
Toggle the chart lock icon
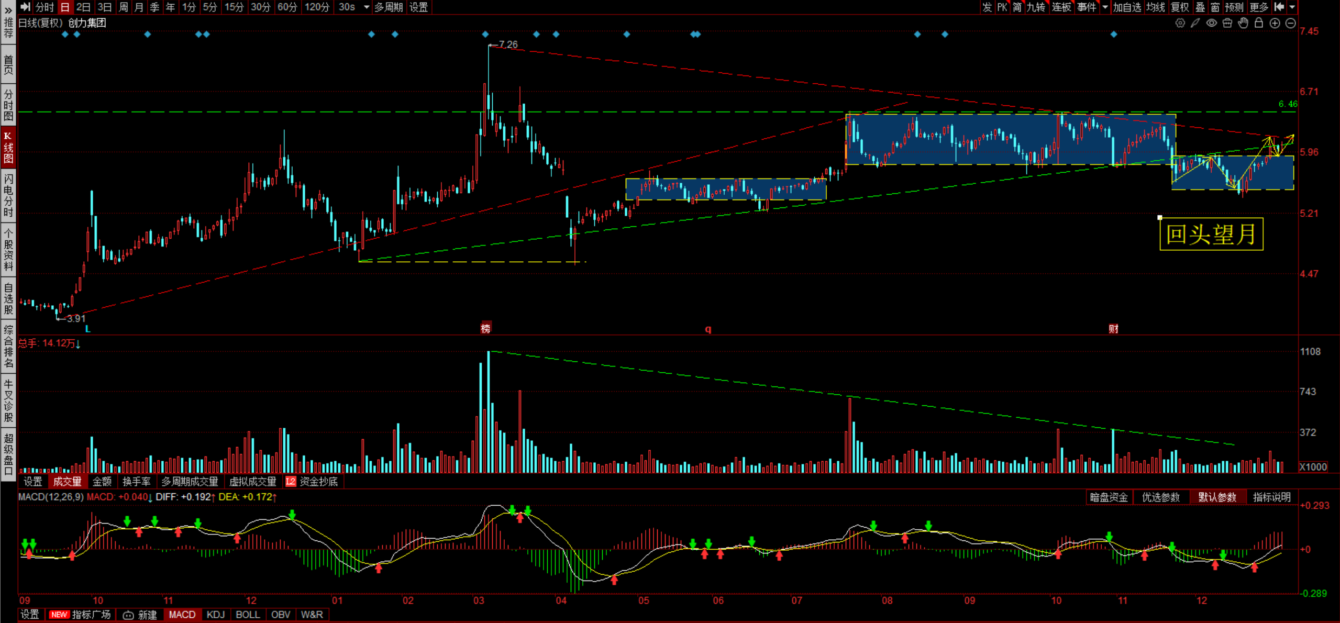tap(1259, 23)
